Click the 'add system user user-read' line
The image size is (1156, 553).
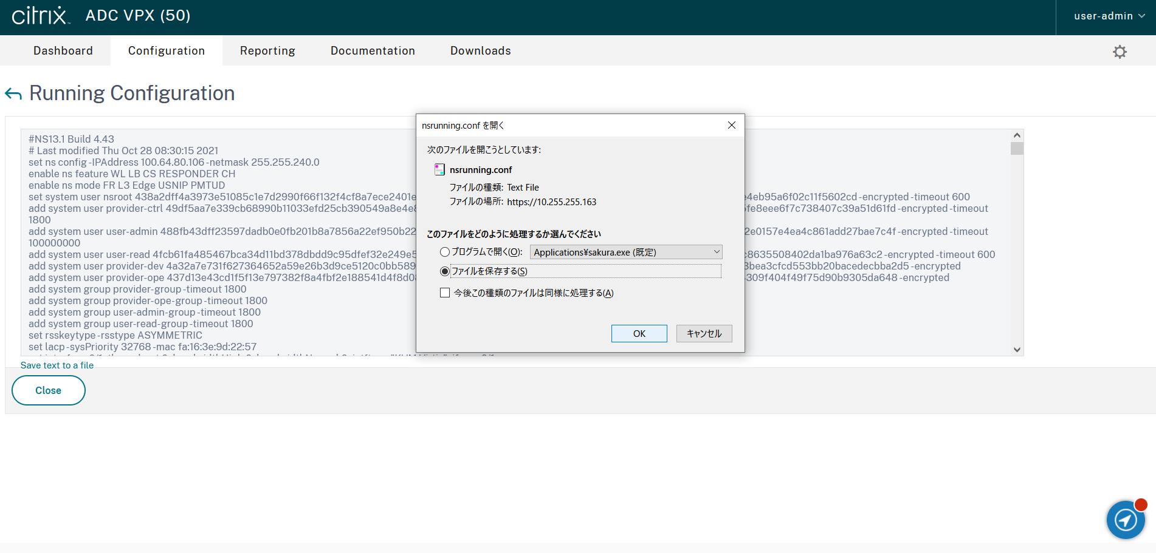click(222, 254)
